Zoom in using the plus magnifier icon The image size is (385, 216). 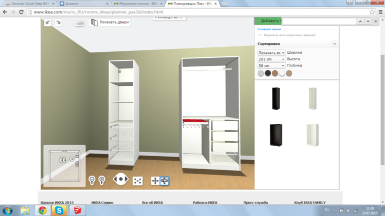click(101, 180)
